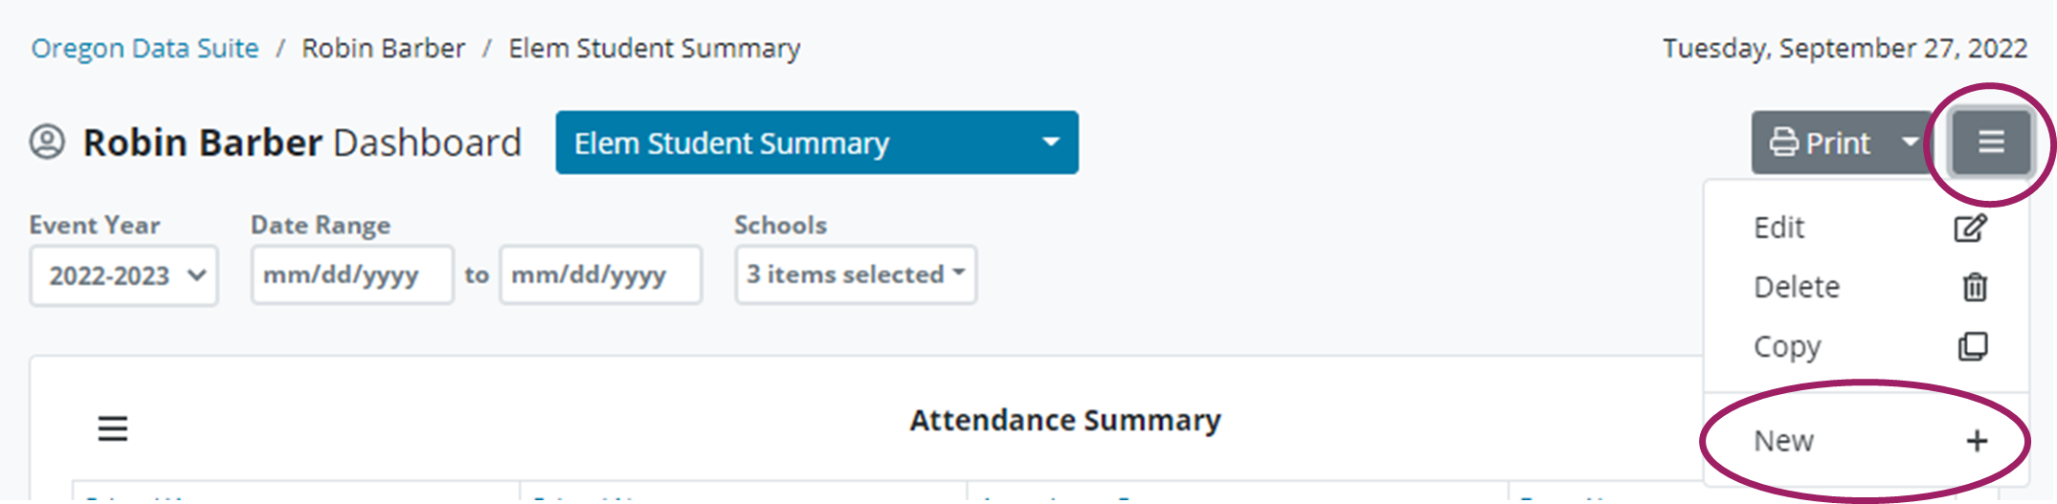Click the pencil icon beside Edit
Viewport: 2057px width, 504px height.
[x=1971, y=229]
